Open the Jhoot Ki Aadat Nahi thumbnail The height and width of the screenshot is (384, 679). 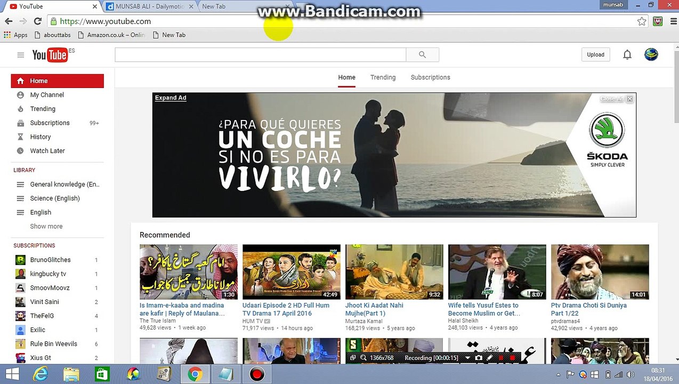[394, 272]
